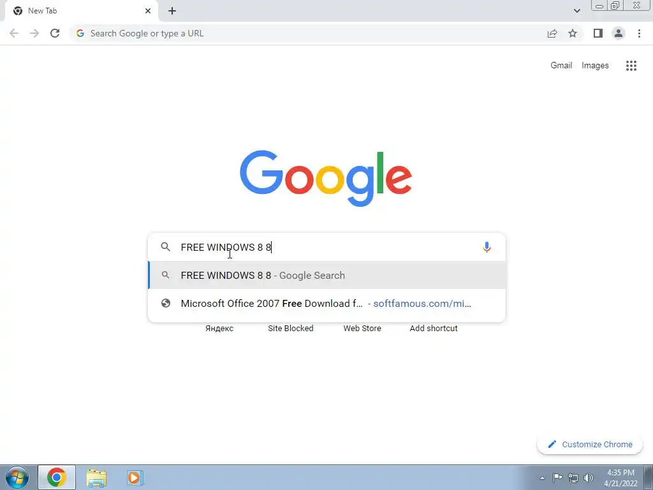The height and width of the screenshot is (490, 653).
Task: Show hidden system tray icons arrow
Action: 542,478
